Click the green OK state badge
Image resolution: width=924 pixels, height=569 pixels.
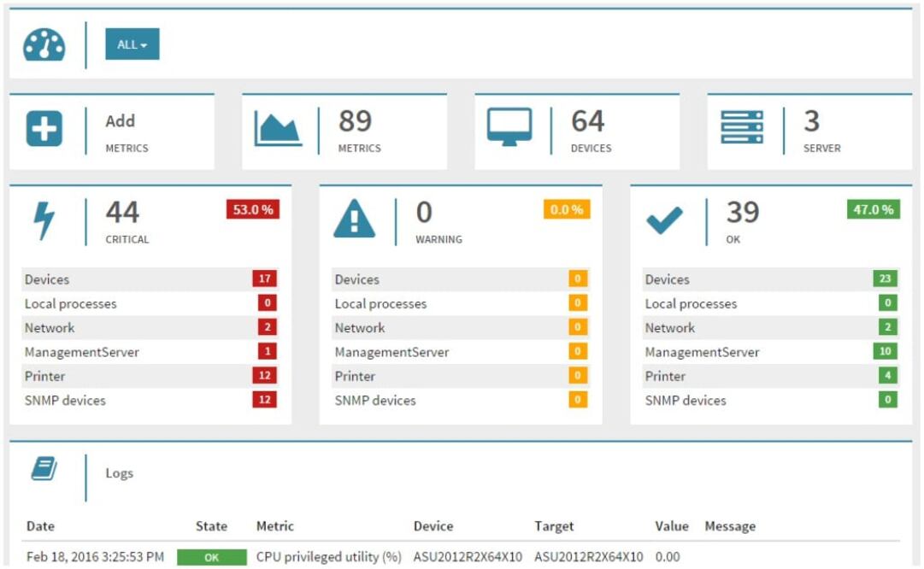tap(212, 556)
